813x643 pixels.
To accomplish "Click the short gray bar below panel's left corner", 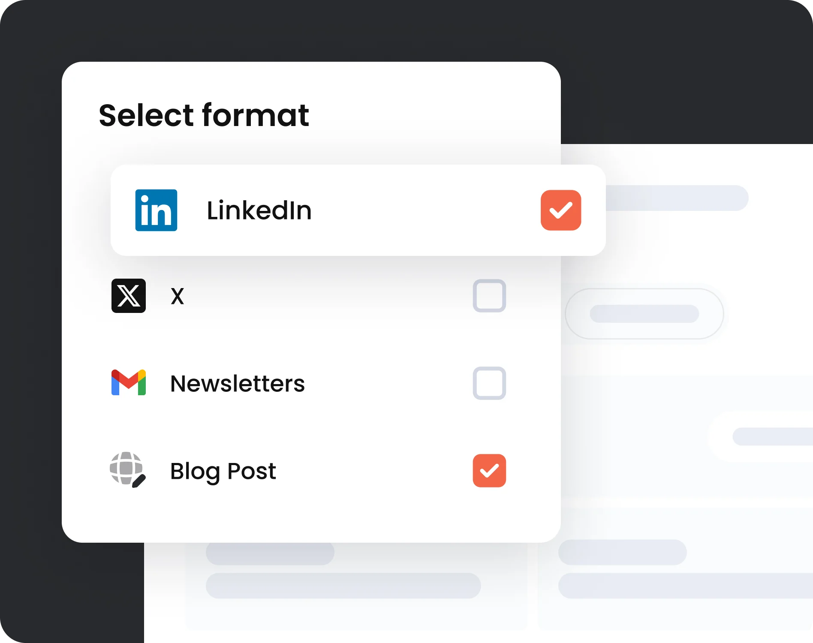I will [x=270, y=553].
